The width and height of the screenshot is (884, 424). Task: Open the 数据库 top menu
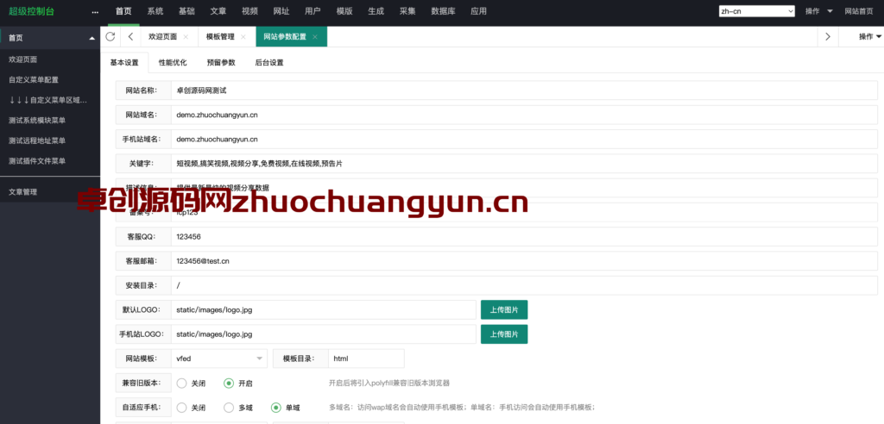click(443, 12)
